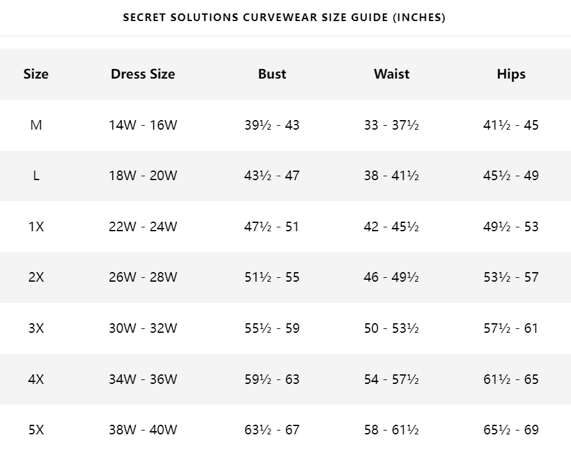Click the 1X size row label
The width and height of the screenshot is (571, 458).
point(36,227)
